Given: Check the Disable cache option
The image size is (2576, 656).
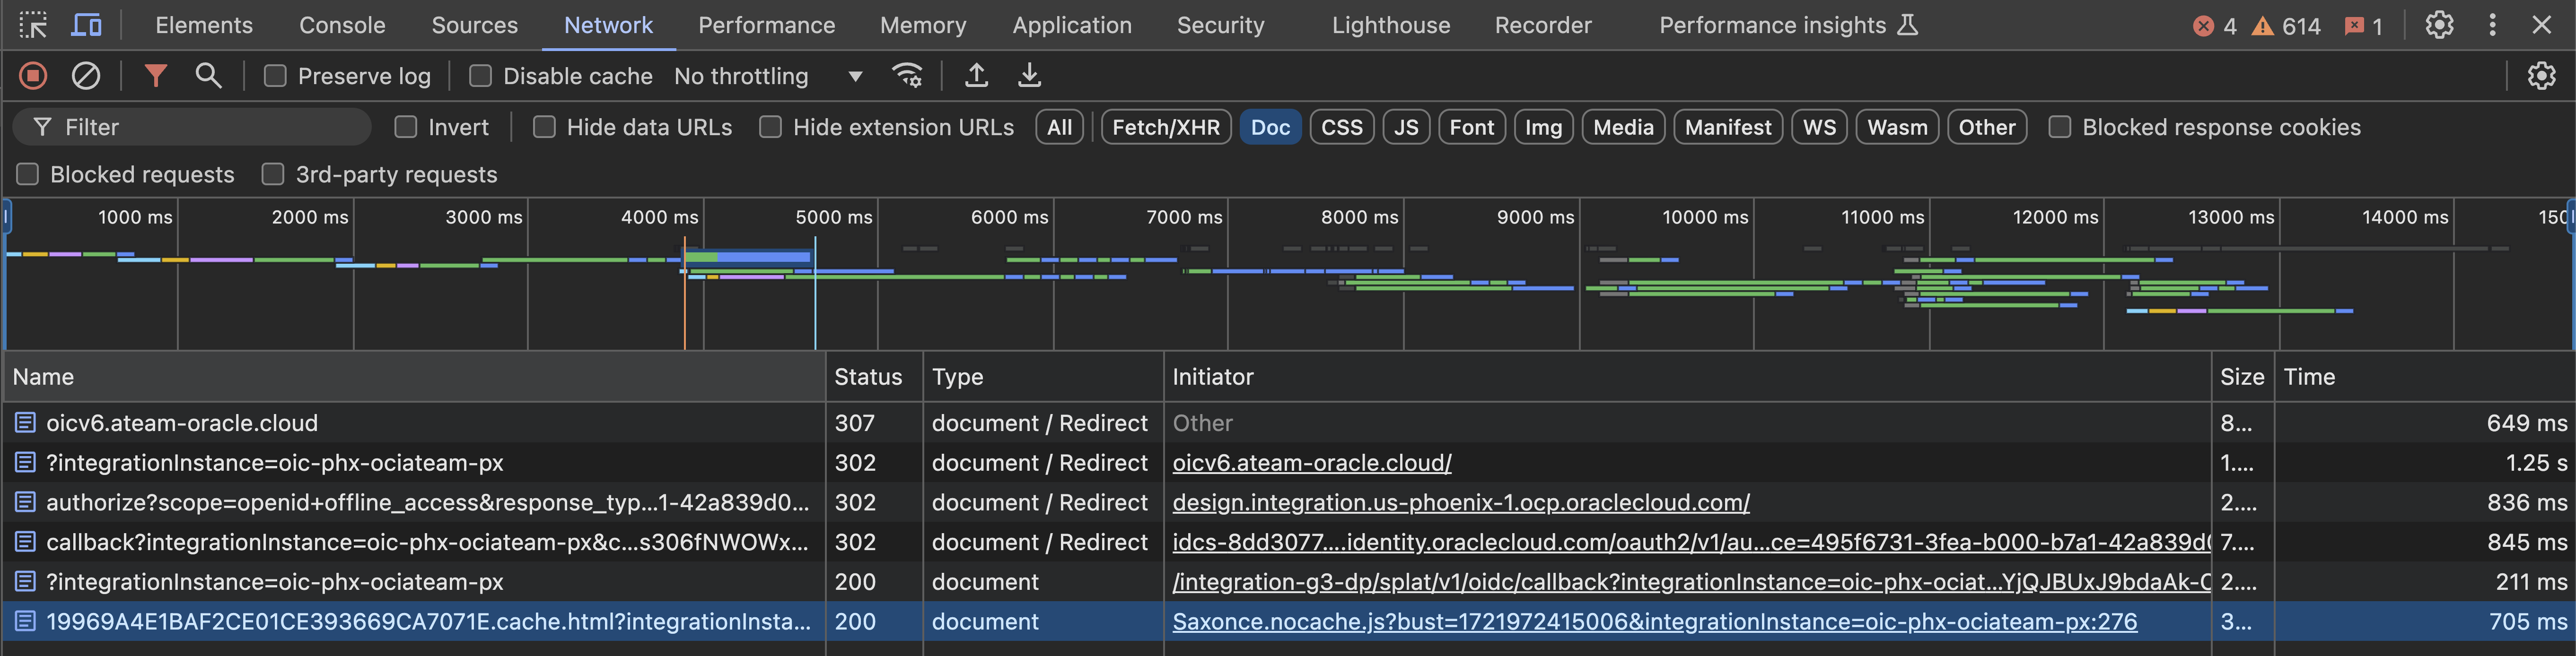Looking at the screenshot, I should (x=481, y=76).
